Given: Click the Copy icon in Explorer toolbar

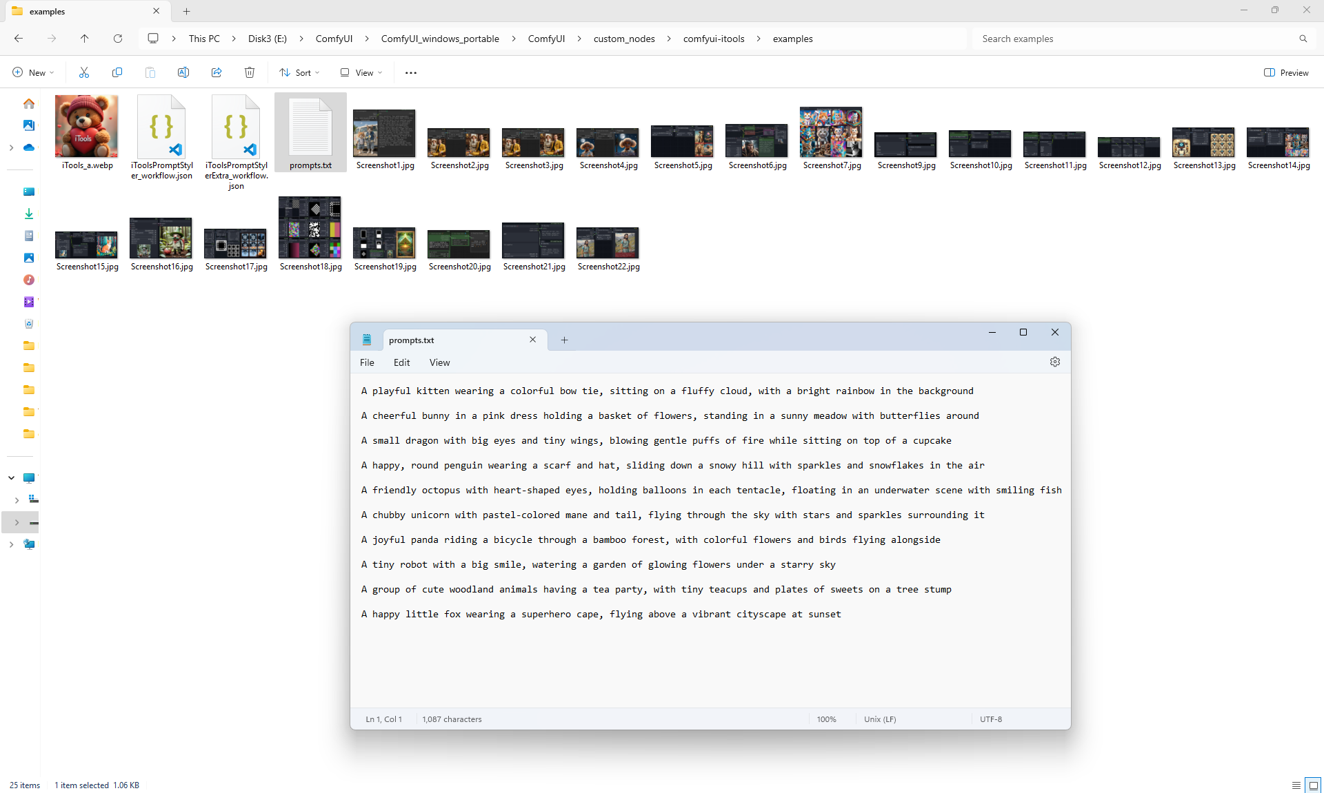Looking at the screenshot, I should (117, 72).
